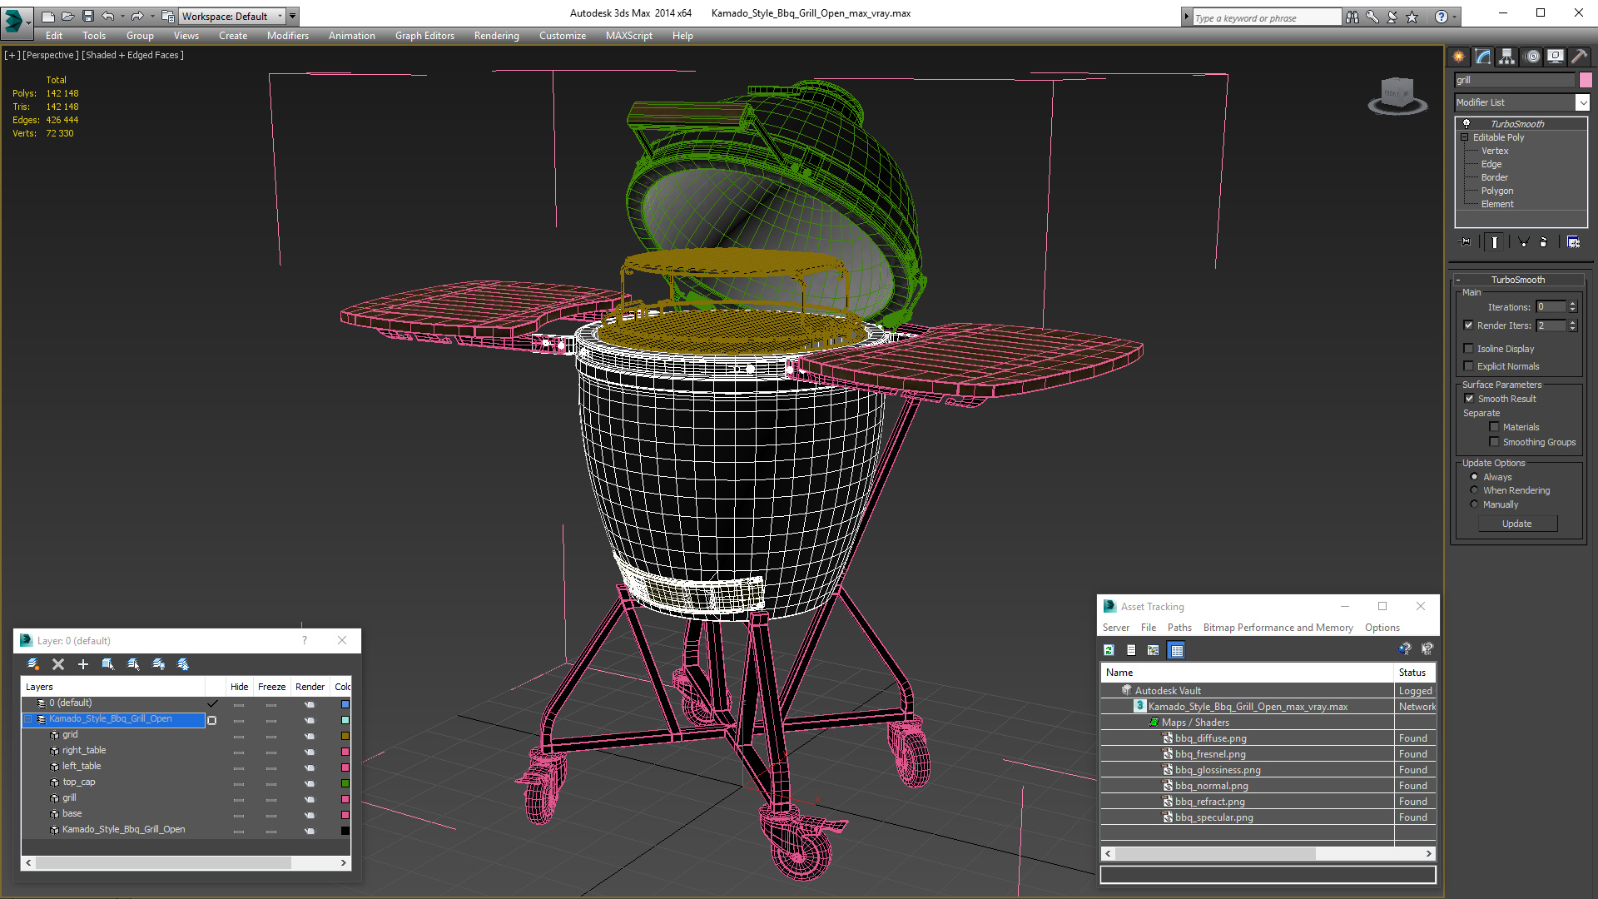Open Paths menu in Asset Tracking
The height and width of the screenshot is (899, 1598).
click(x=1179, y=628)
